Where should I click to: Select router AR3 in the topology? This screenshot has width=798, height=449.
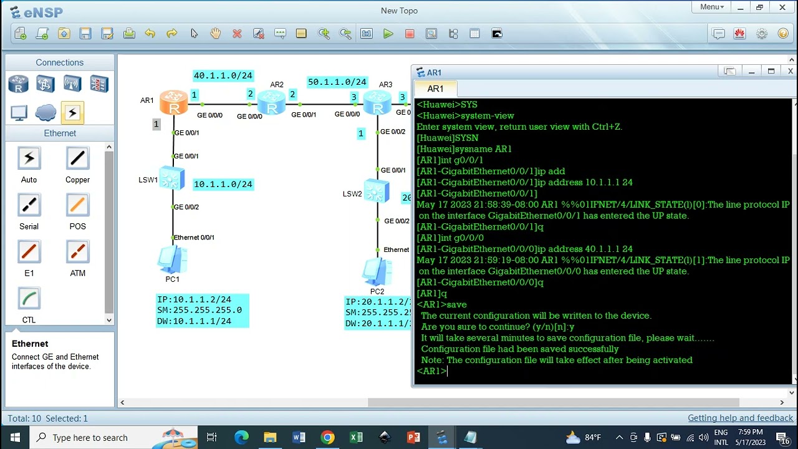tap(377, 103)
